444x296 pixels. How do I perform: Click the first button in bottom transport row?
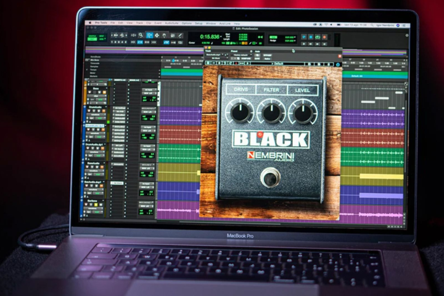coord(304,44)
